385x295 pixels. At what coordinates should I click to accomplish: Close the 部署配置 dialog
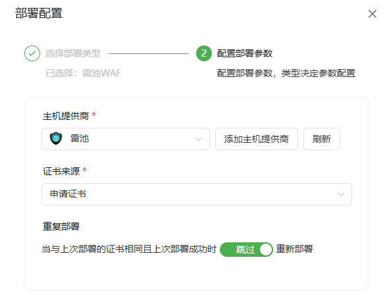372,14
